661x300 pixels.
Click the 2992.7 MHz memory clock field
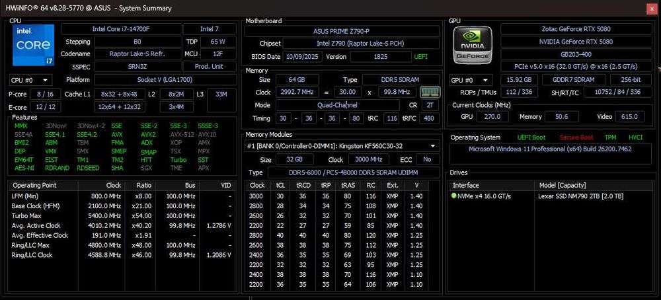click(x=297, y=92)
